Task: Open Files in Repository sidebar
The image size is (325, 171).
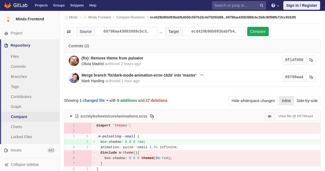Action: tap(15, 56)
